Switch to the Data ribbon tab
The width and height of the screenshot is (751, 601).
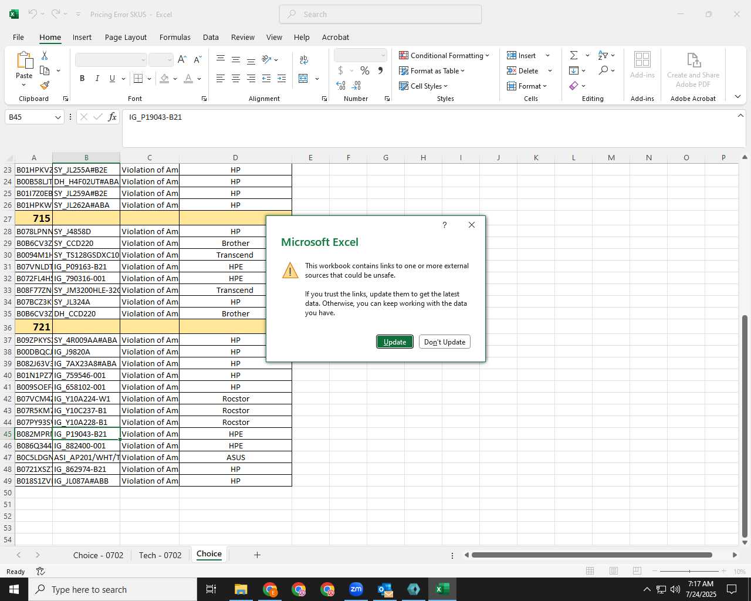click(211, 37)
